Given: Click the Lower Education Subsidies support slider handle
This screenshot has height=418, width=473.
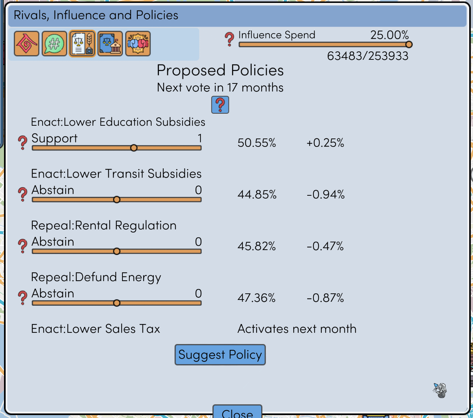Looking at the screenshot, I should (x=134, y=148).
